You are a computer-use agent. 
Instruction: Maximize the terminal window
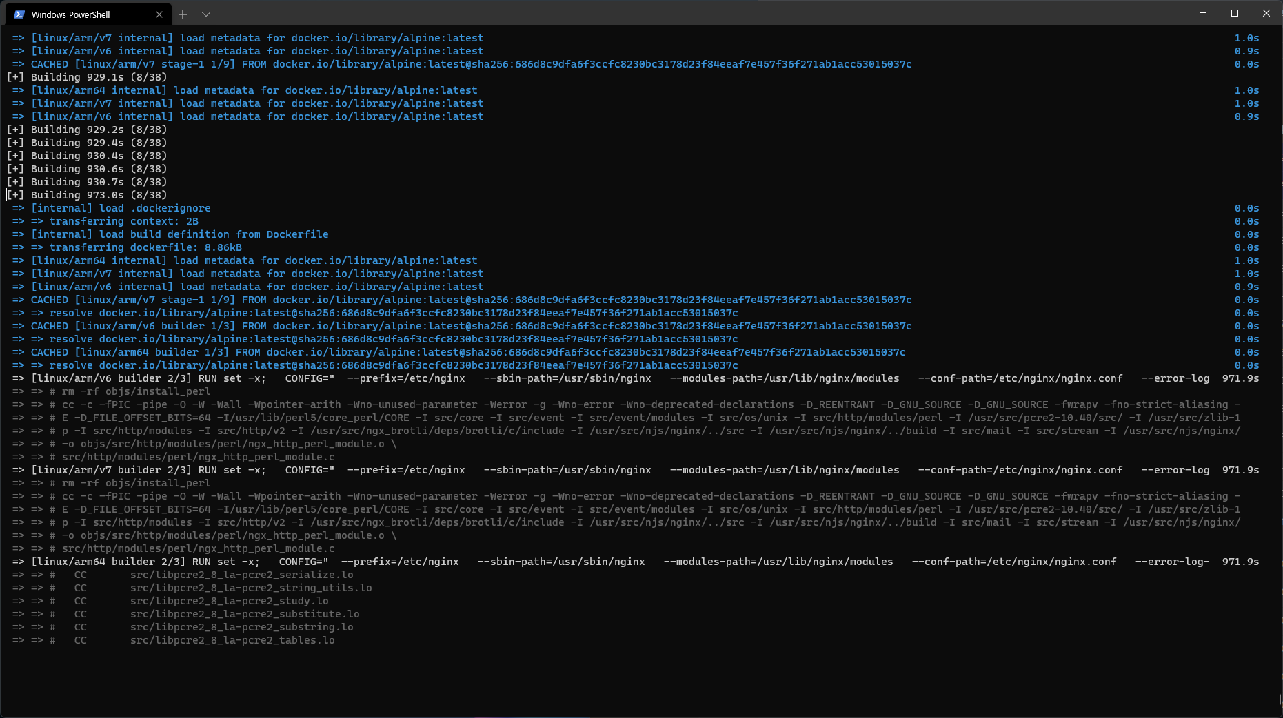point(1235,13)
